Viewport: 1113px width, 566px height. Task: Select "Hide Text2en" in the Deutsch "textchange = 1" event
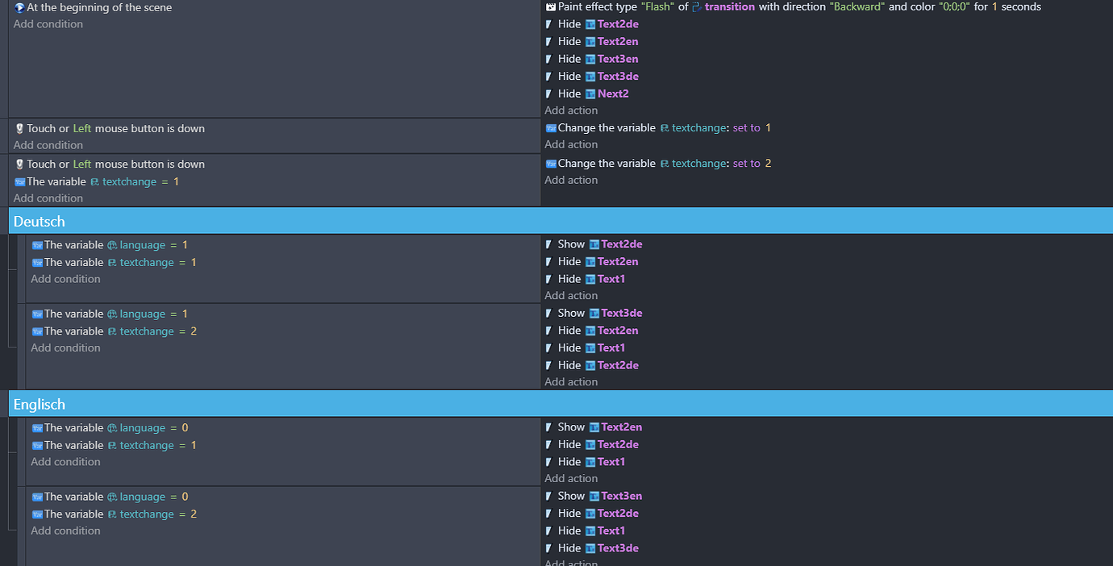point(592,262)
